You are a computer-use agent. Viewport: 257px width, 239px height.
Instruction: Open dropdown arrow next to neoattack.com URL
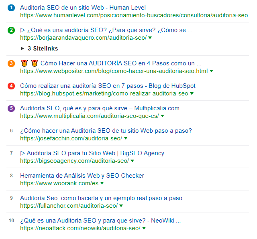coord(144,228)
